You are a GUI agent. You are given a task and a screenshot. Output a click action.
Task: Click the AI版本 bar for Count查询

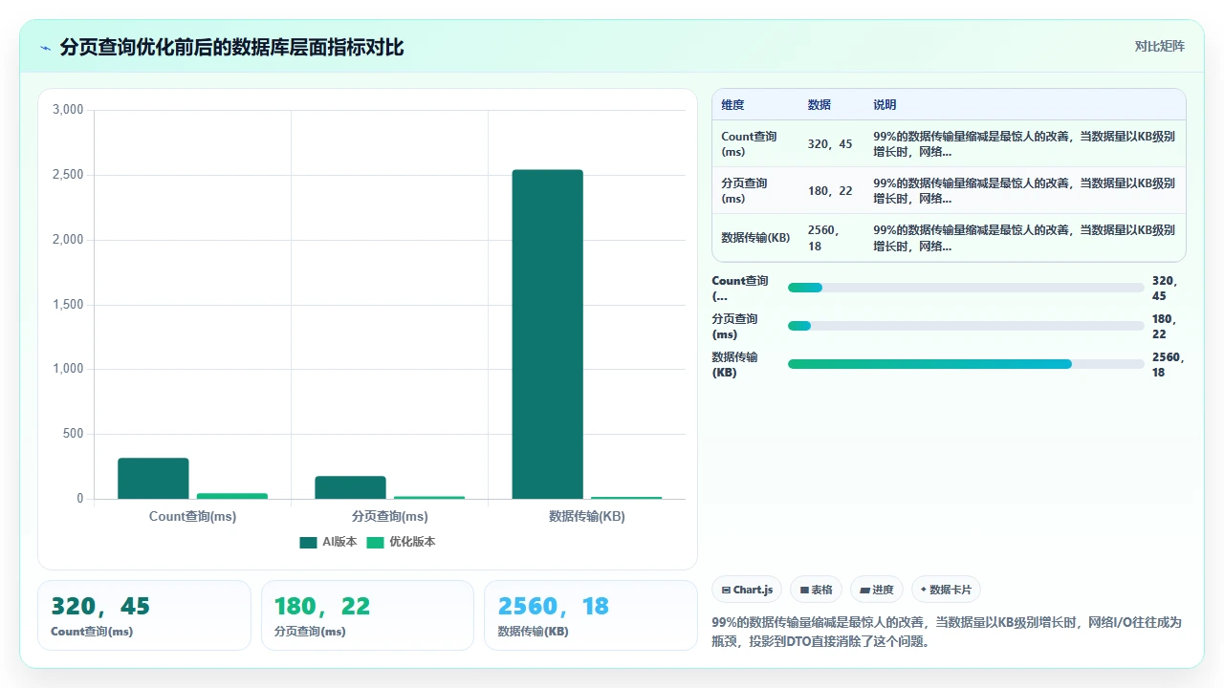pos(153,479)
